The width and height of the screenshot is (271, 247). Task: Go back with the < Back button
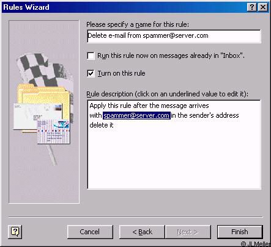pos(142,232)
